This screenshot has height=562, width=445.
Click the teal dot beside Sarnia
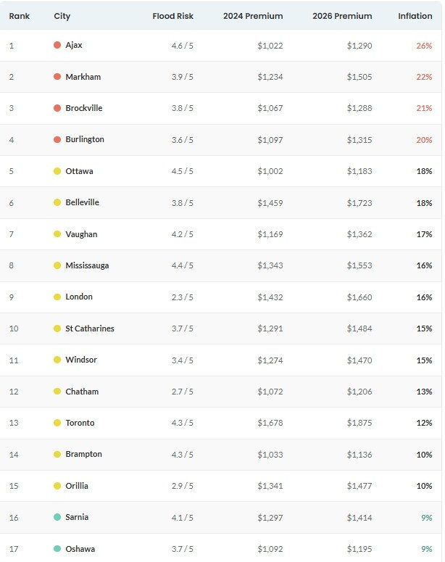57,517
